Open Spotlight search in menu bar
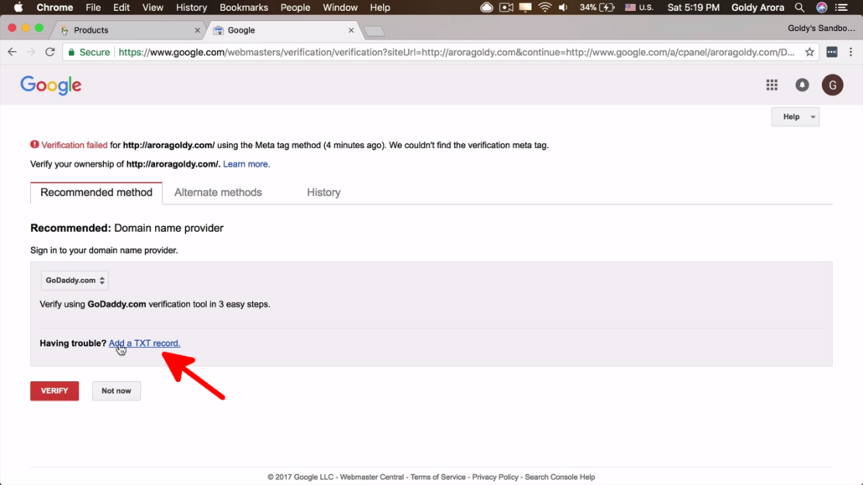This screenshot has width=863, height=485. 799,8
